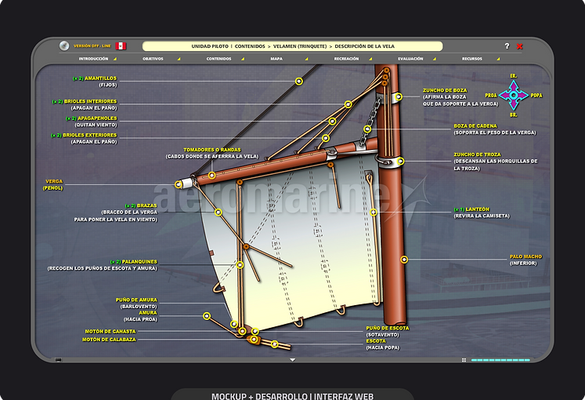Click the Verga (Penol) hotspot at yard end
The height and width of the screenshot is (400, 585).
tap(179, 184)
